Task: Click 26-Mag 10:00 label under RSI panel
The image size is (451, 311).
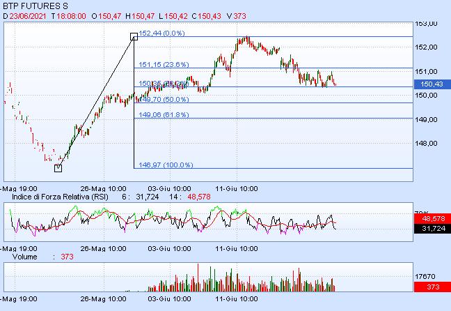Action: [103, 248]
